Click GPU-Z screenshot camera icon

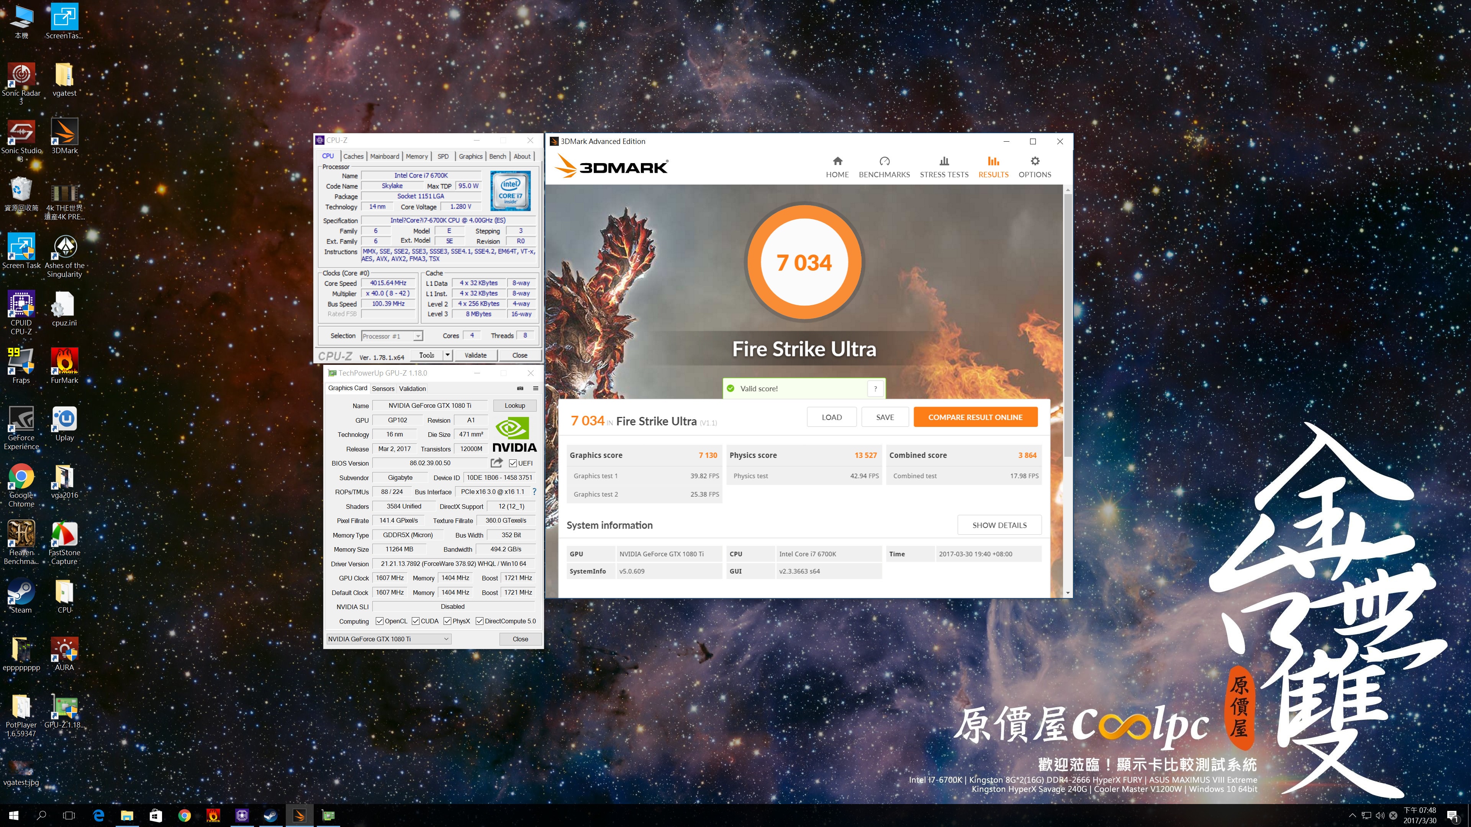tap(520, 388)
